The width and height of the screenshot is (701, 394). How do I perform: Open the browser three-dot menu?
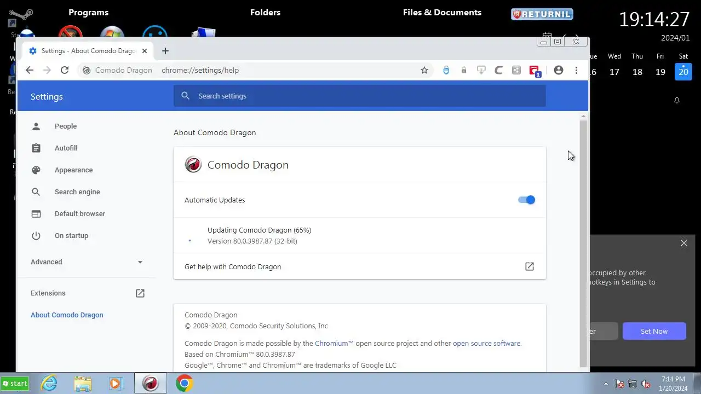(x=576, y=70)
